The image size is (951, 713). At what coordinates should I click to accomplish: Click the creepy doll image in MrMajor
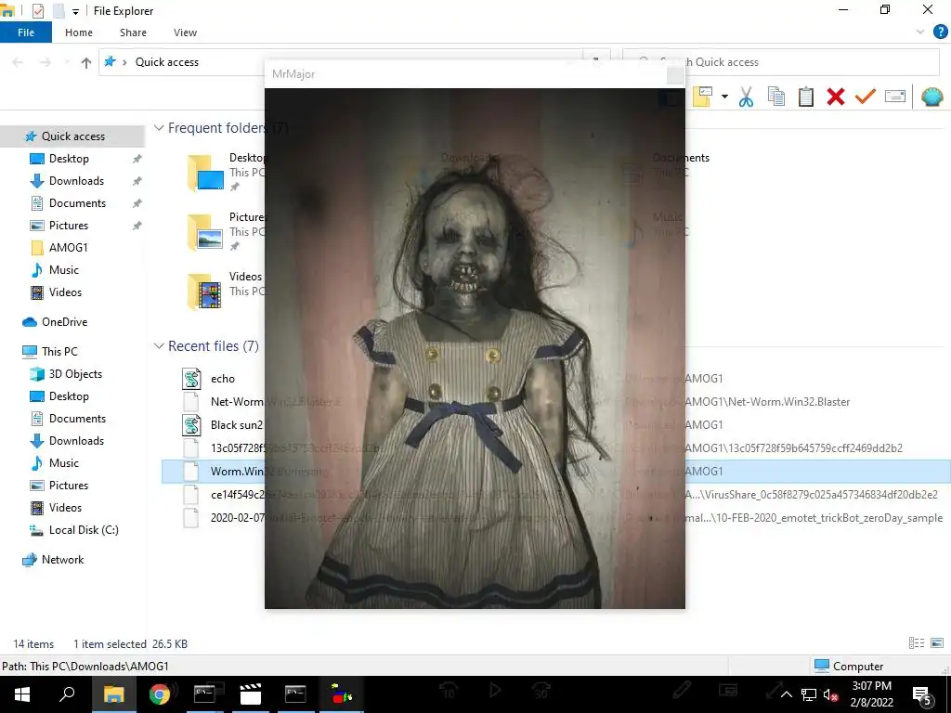(x=475, y=349)
